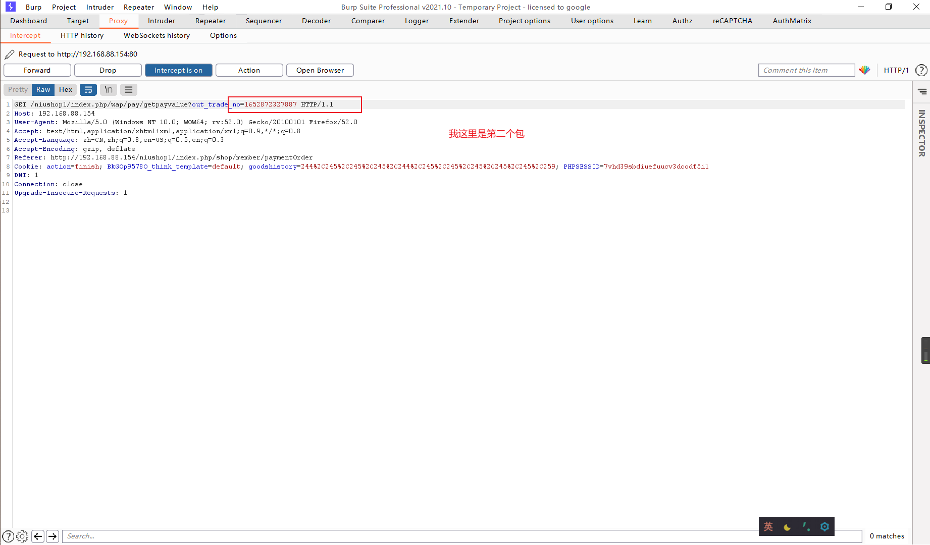Open the Project menu
Screen dimensions: 930x545
click(x=64, y=7)
